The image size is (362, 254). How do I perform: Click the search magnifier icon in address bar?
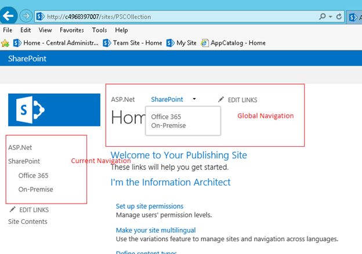322,16
